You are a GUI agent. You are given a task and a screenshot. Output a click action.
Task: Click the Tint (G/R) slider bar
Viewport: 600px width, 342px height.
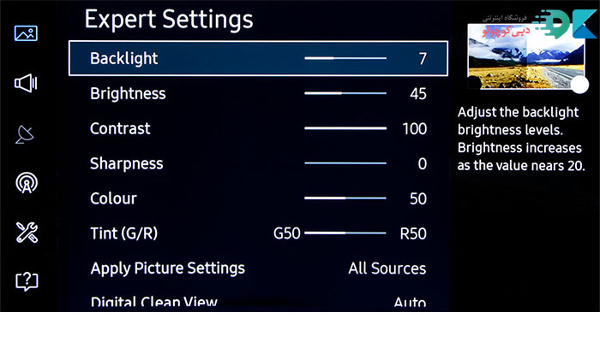click(345, 233)
